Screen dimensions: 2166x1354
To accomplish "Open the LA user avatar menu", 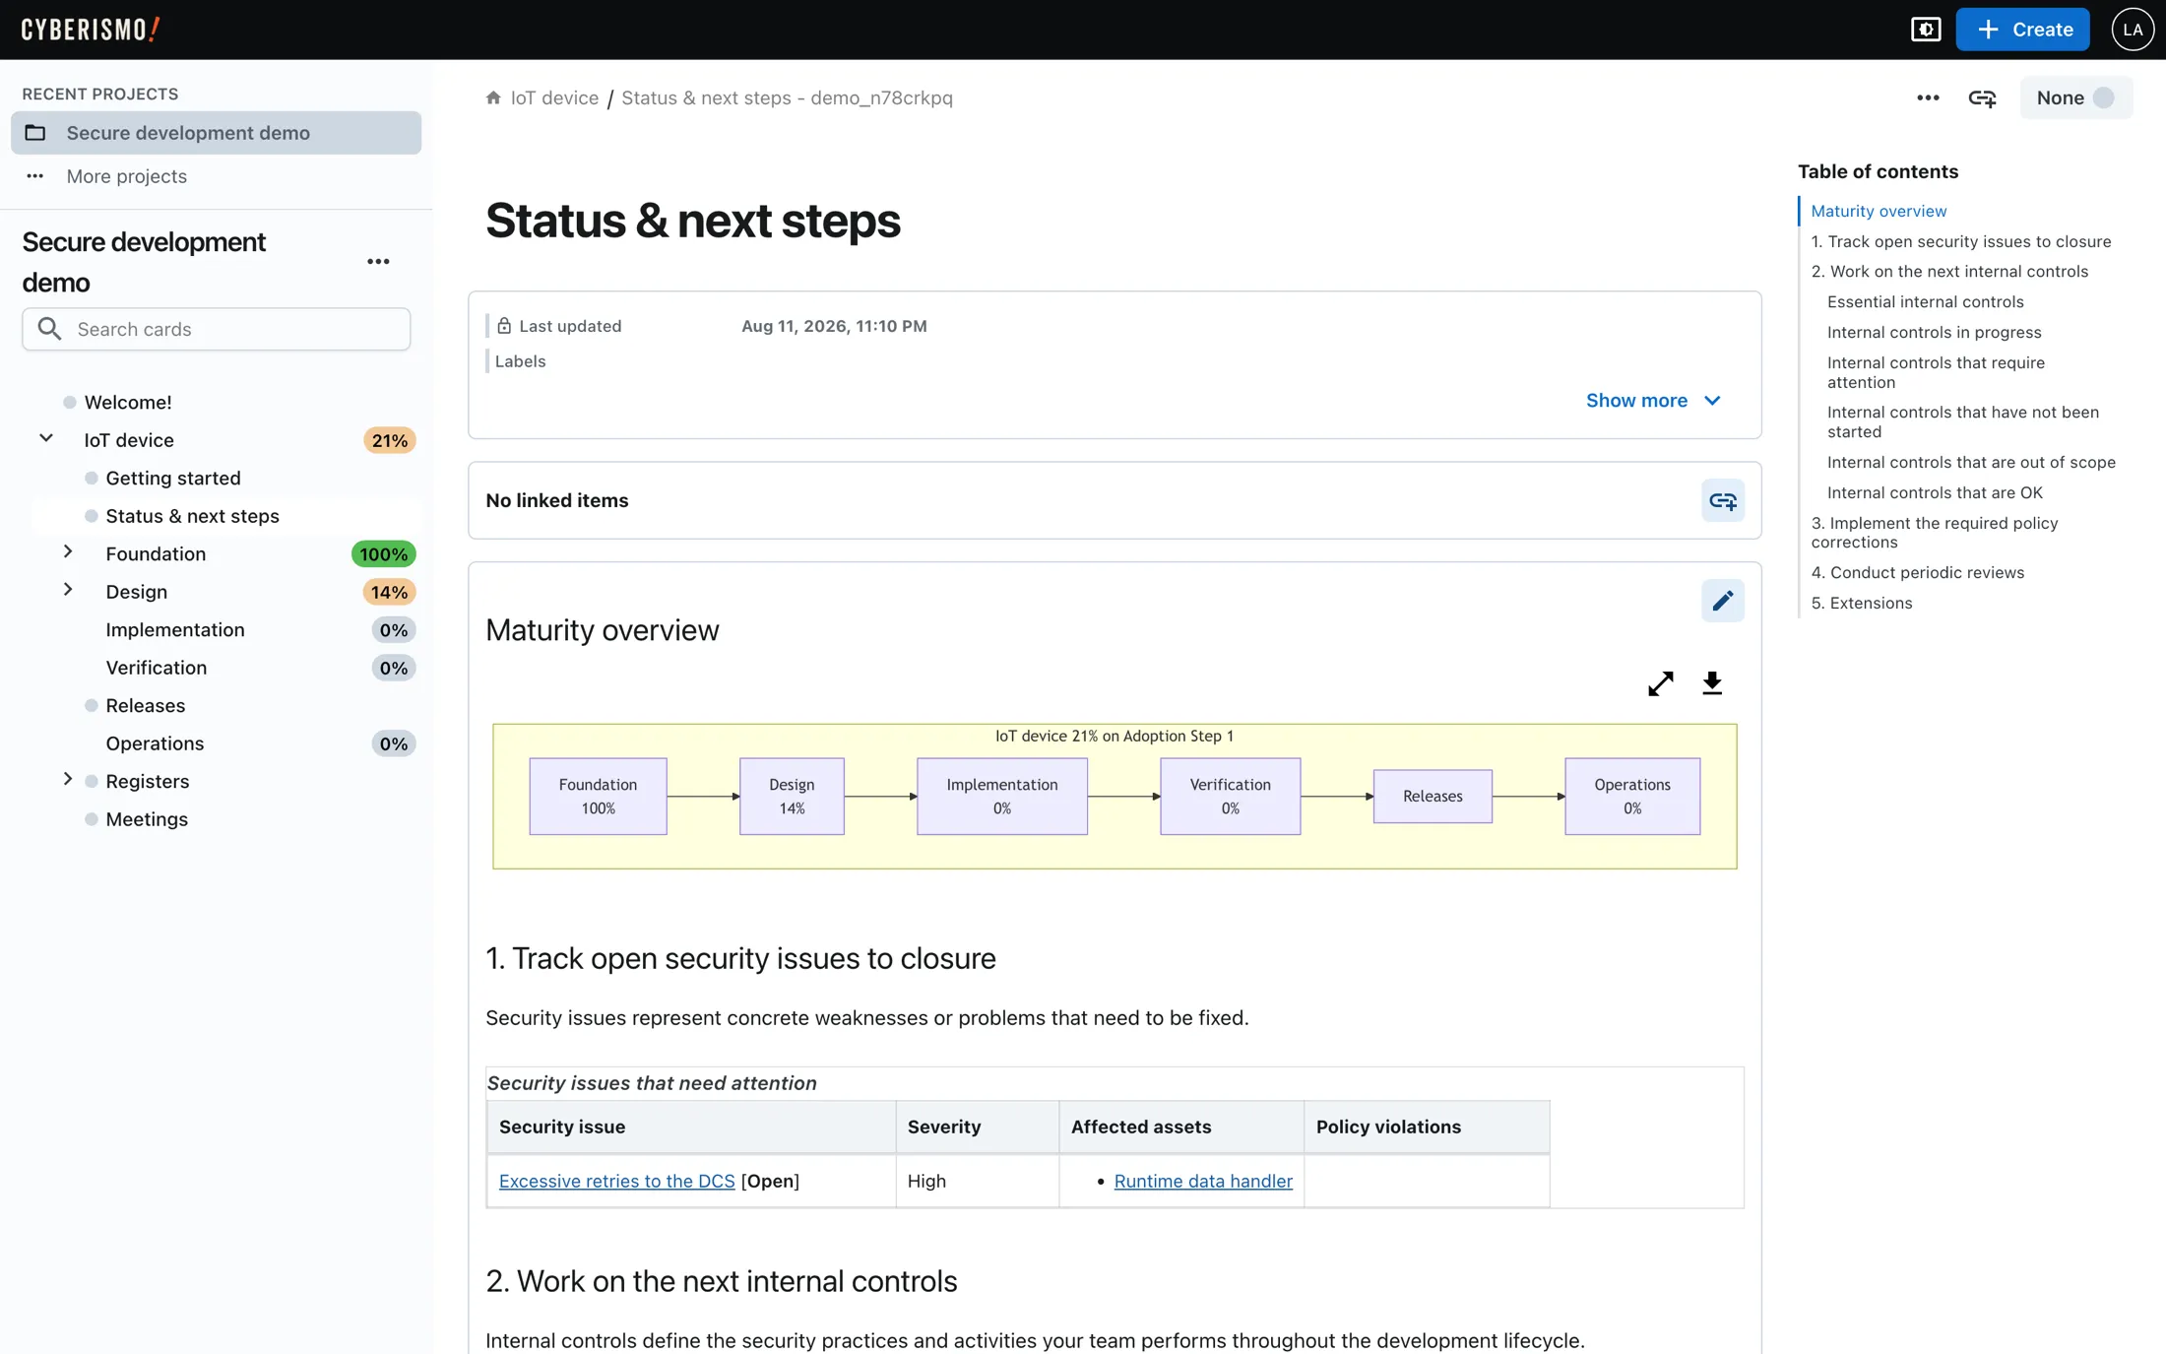I will 2133,30.
